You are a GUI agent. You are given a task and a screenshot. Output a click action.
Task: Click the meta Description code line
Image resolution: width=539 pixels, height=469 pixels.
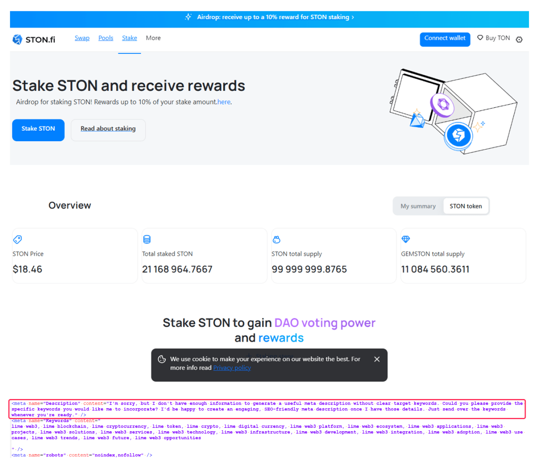(267, 409)
